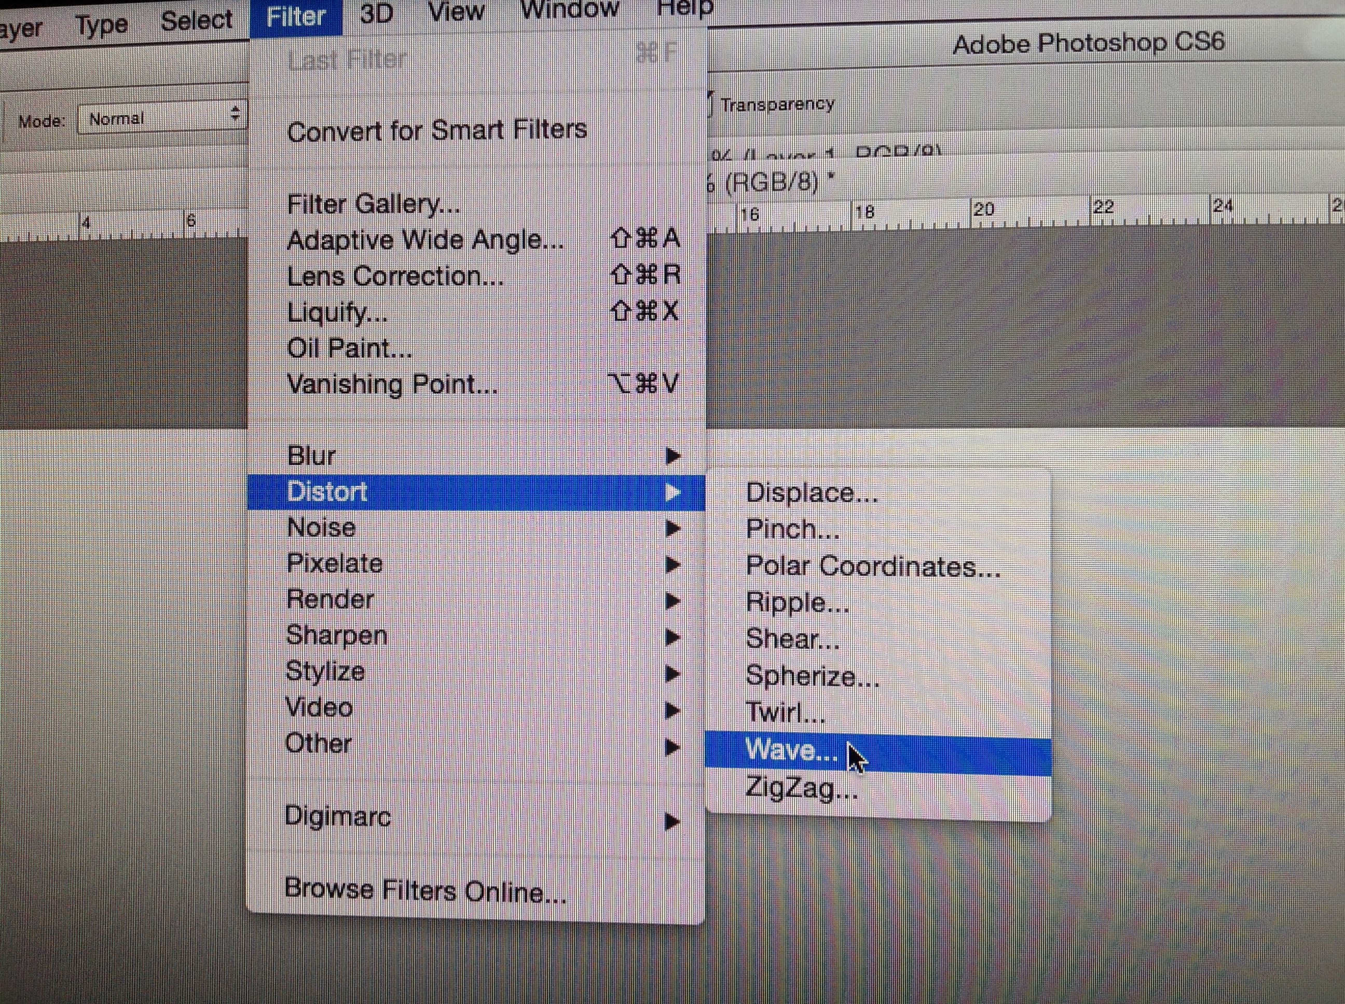Pick Polar Coordinates in the Distort submenu
1345x1004 pixels.
873,567
